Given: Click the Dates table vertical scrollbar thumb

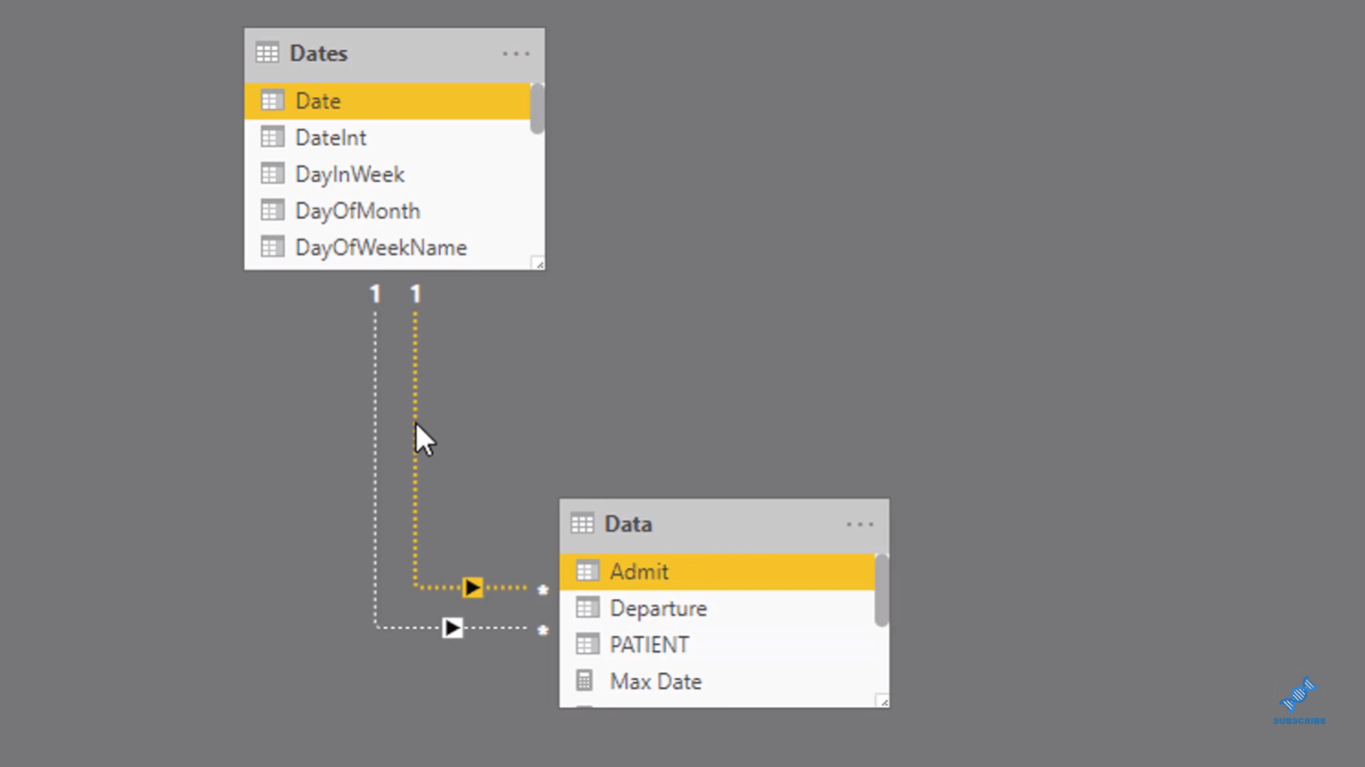Looking at the screenshot, I should click(x=538, y=108).
